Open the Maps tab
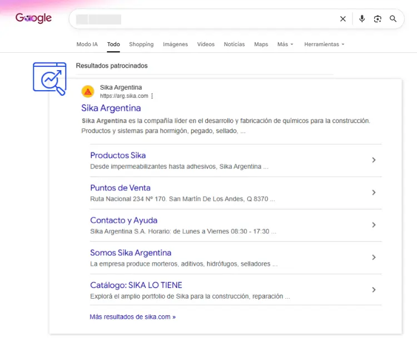The image size is (417, 342). 261,44
